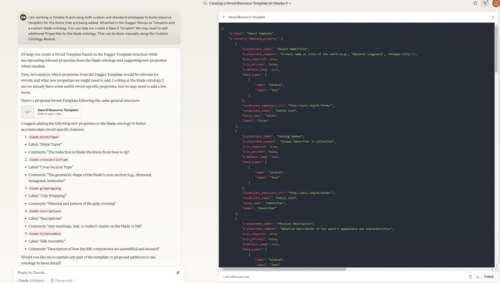500x283 pixels.
Task: Click the DW user avatar
Action: click(x=23, y=18)
